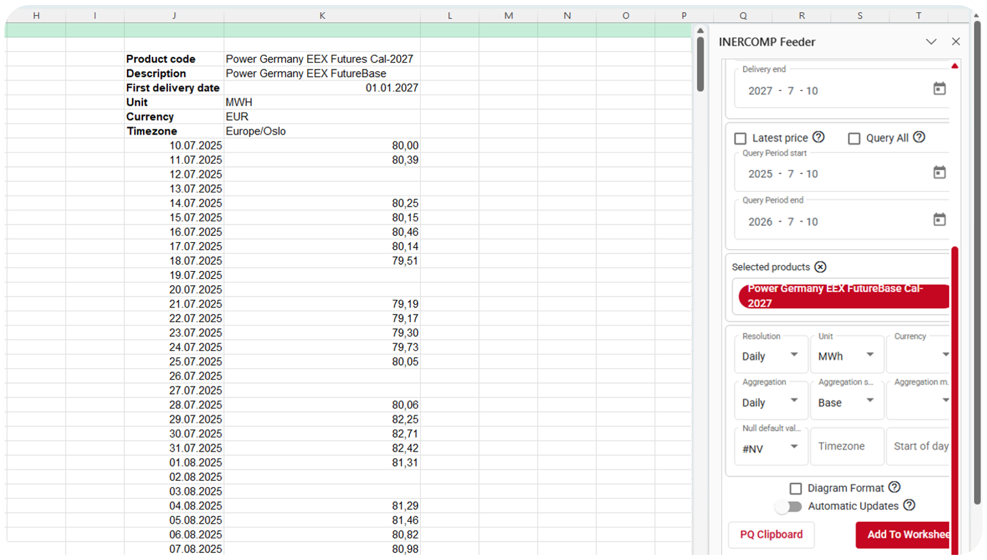Open the Null default value dropdown
Screen dimensions: 987x560
[771, 448]
